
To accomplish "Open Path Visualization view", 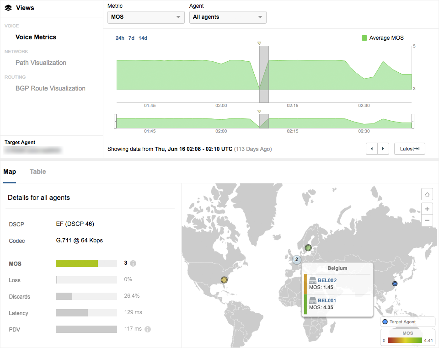I will (x=41, y=63).
